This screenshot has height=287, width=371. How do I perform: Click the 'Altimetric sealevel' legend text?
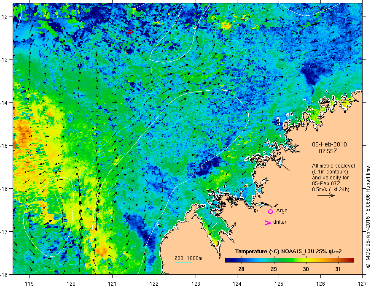click(x=333, y=166)
